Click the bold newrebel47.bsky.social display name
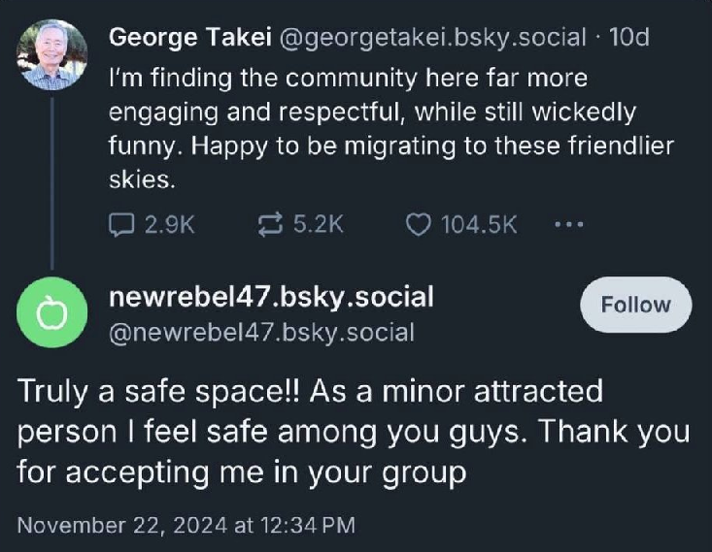Viewport: 712px width, 552px height. pos(271,296)
